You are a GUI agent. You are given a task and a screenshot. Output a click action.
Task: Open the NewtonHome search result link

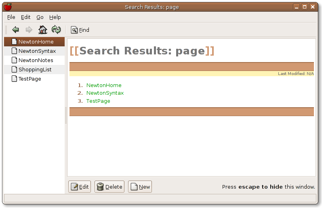click(x=104, y=85)
